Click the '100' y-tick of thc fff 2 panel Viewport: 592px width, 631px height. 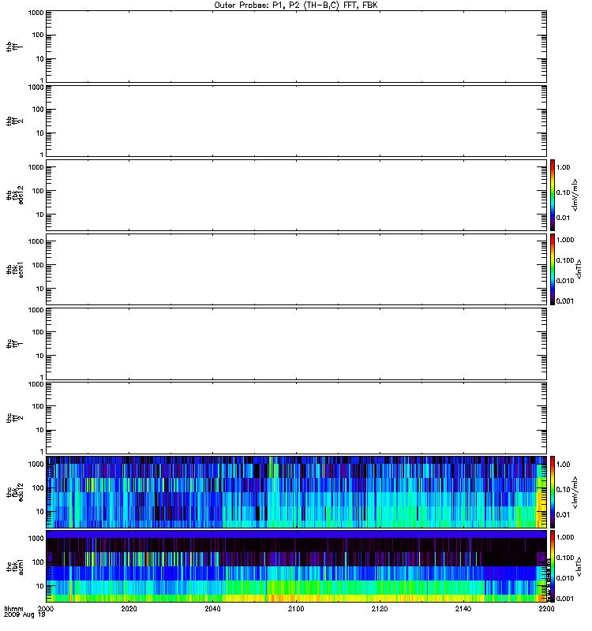pos(38,406)
